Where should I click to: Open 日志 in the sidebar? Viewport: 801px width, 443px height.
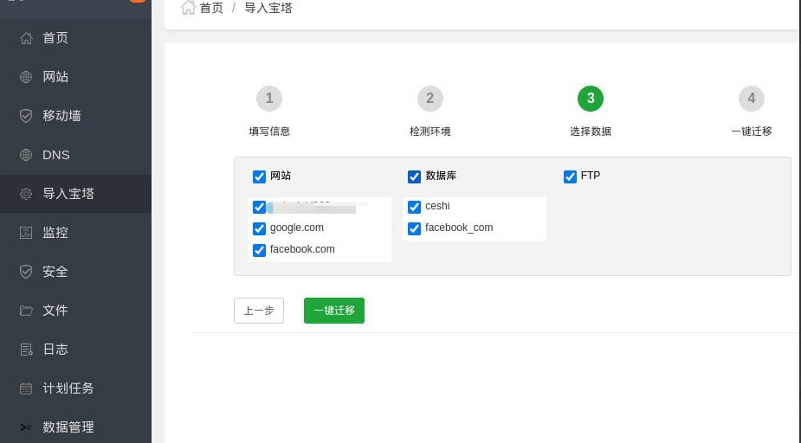55,350
